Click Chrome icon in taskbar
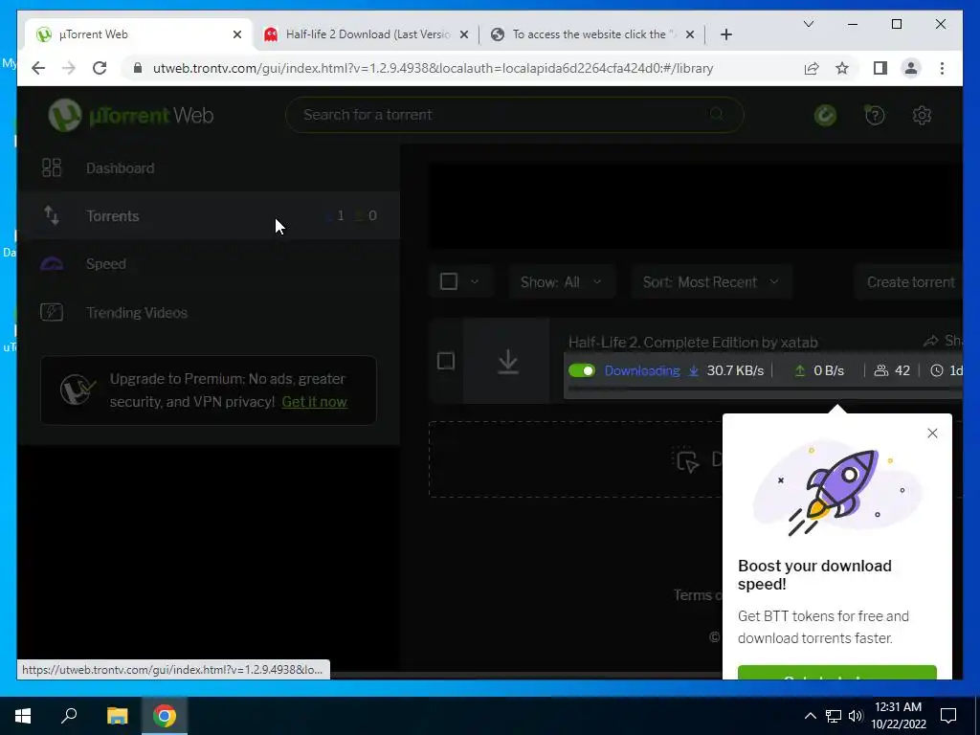 tap(165, 716)
